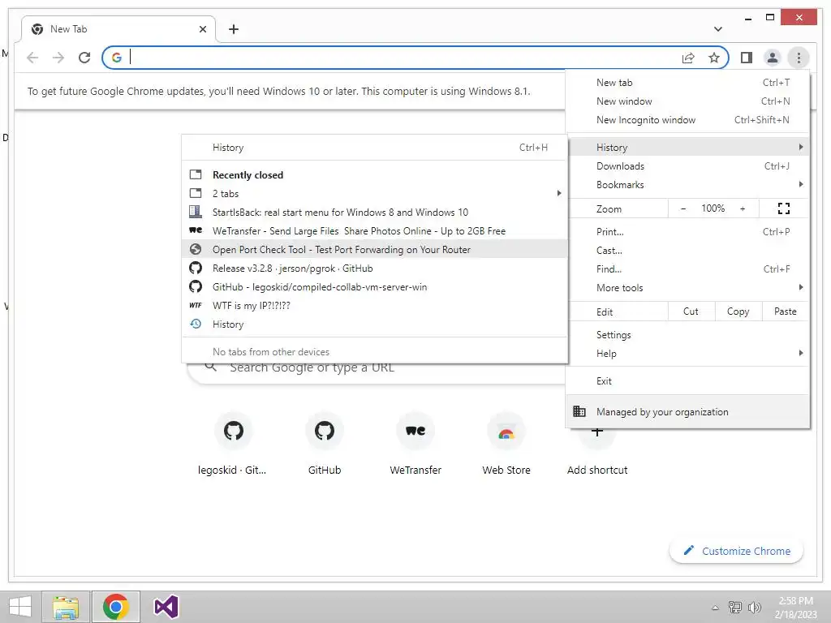Screen dimensions: 831x623
Task: Open the side panel icon
Action: 747,58
